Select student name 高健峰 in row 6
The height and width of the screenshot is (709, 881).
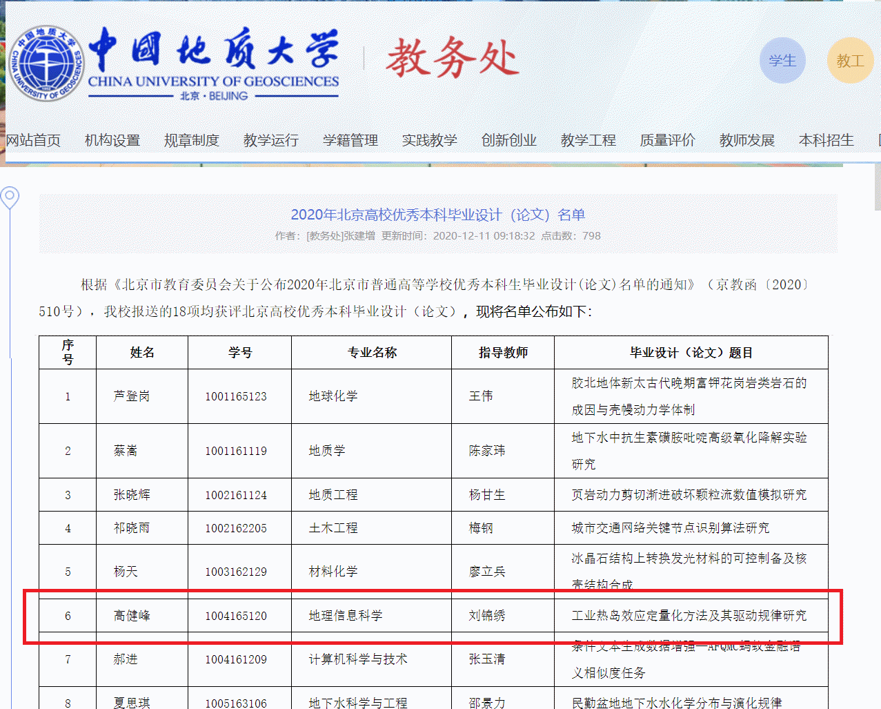132,616
